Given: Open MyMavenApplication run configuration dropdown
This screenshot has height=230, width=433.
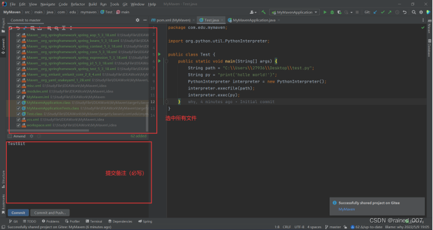Looking at the screenshot, I should [x=294, y=12].
